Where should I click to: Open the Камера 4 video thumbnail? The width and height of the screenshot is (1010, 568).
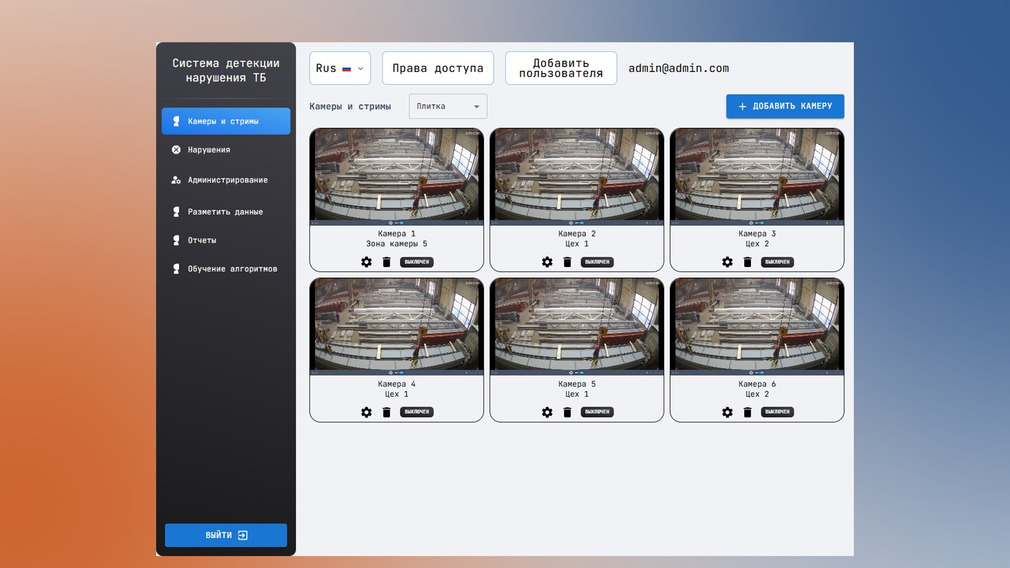click(x=396, y=326)
